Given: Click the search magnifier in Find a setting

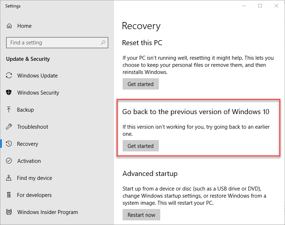Looking at the screenshot, I should pyautogui.click(x=103, y=43).
